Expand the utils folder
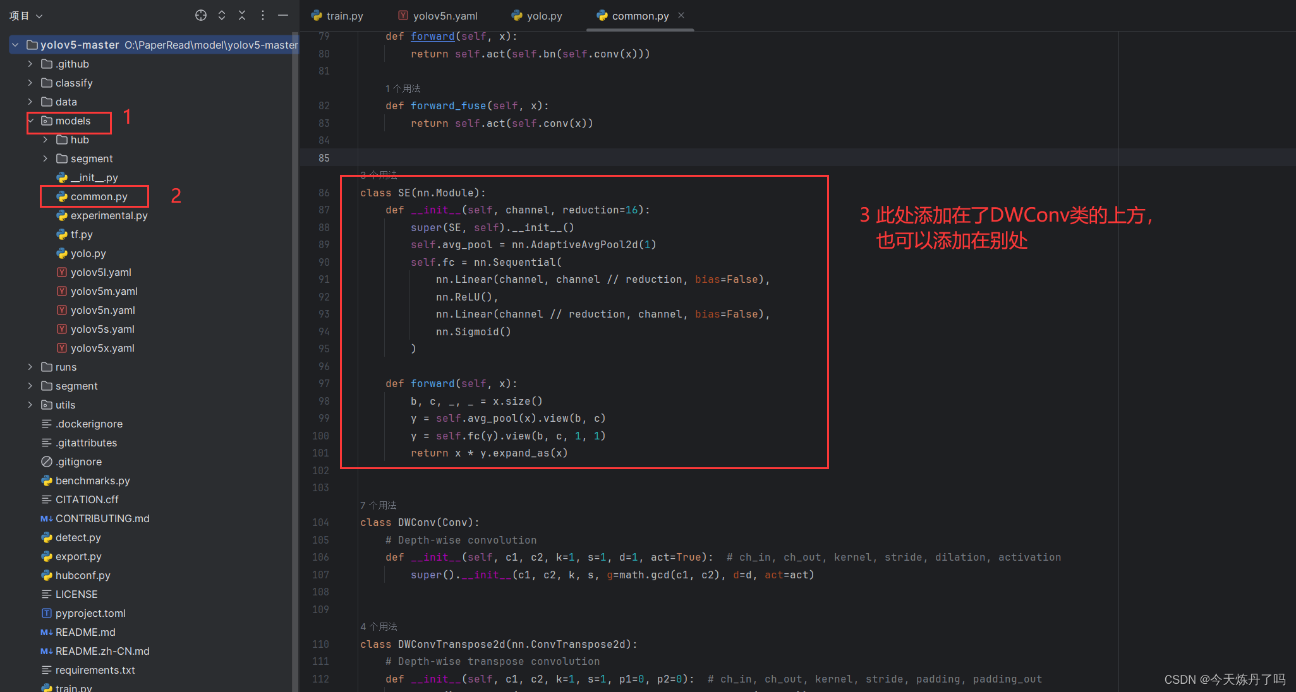The width and height of the screenshot is (1296, 692). click(30, 405)
